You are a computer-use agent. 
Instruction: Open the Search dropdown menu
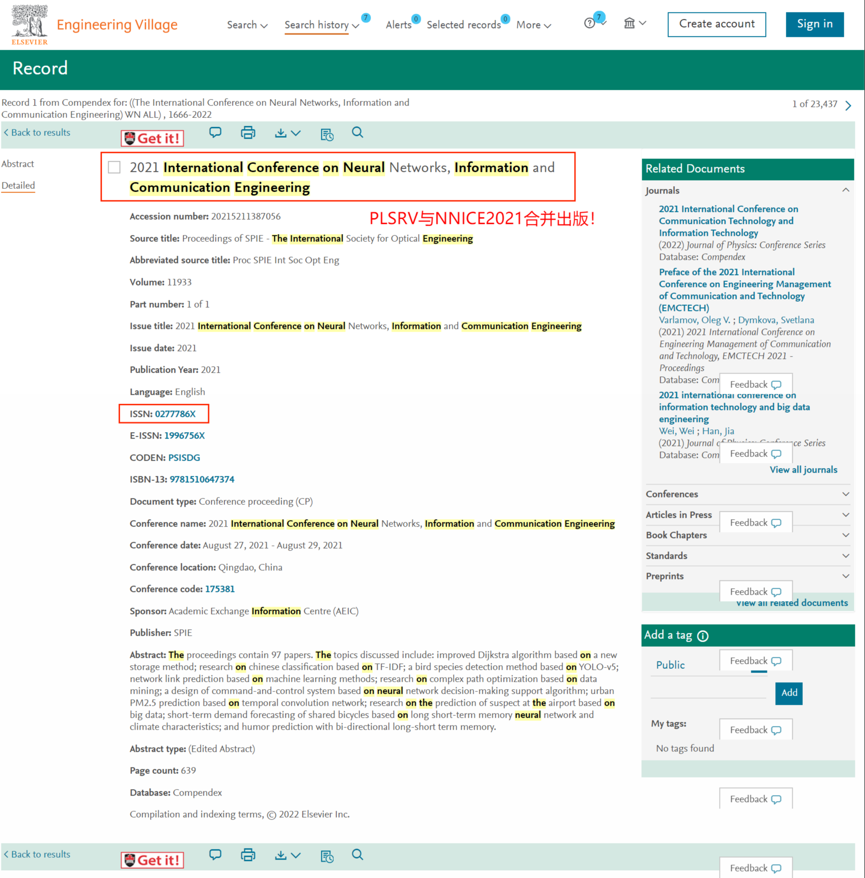point(247,25)
